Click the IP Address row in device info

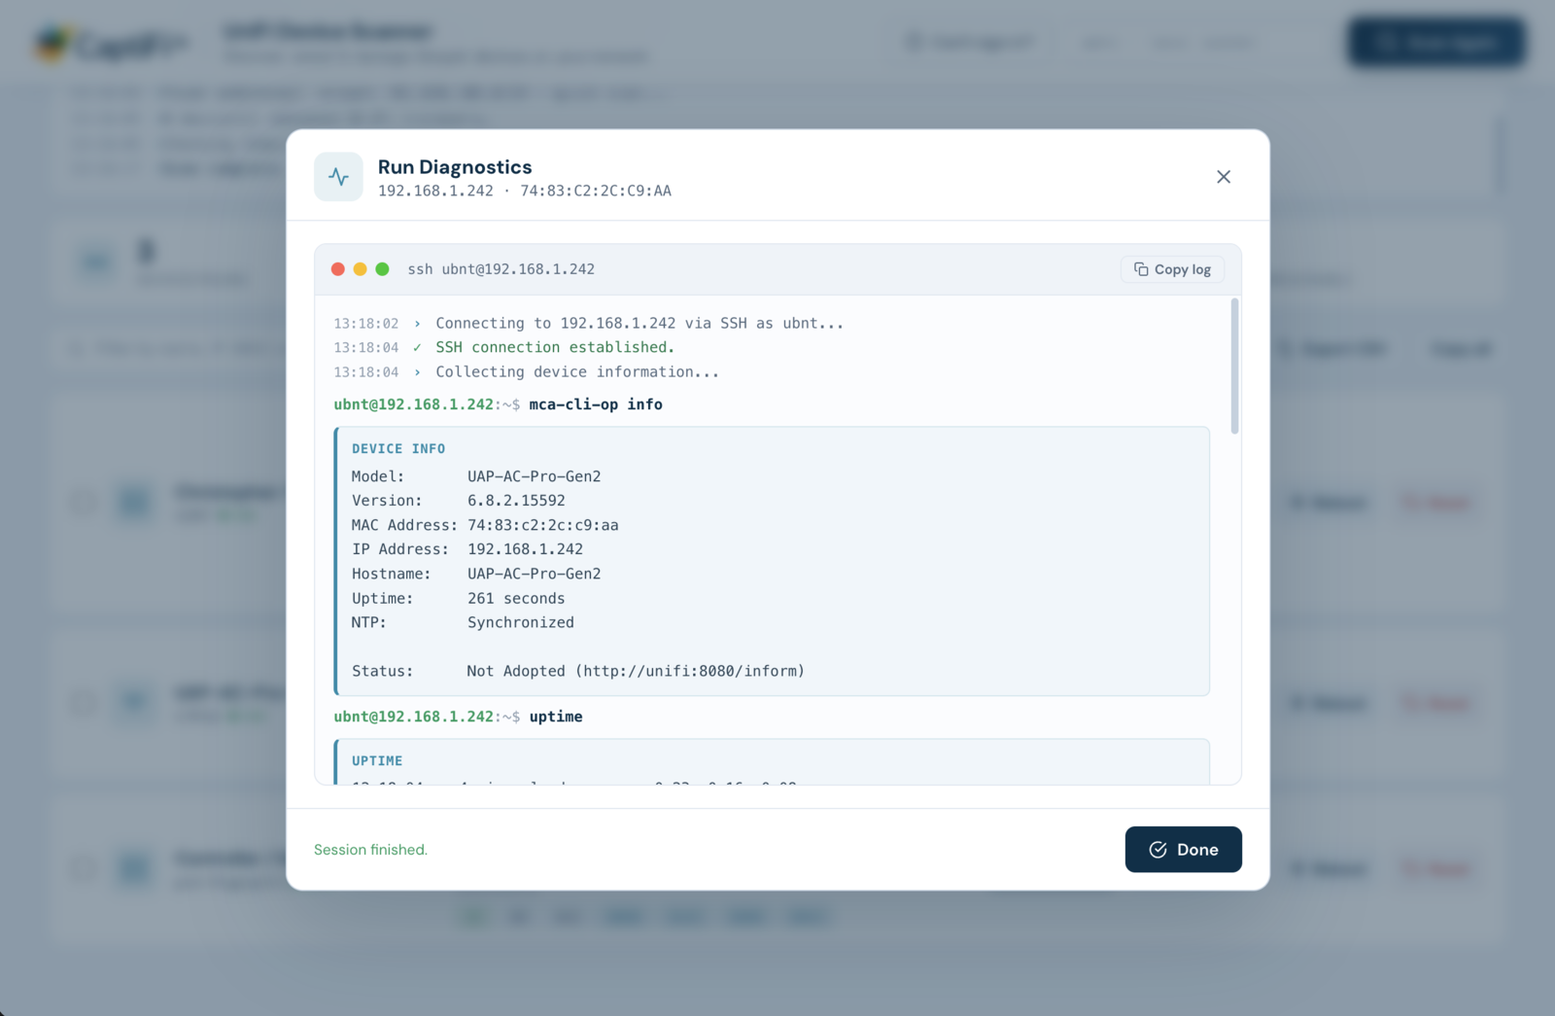pyautogui.click(x=467, y=549)
